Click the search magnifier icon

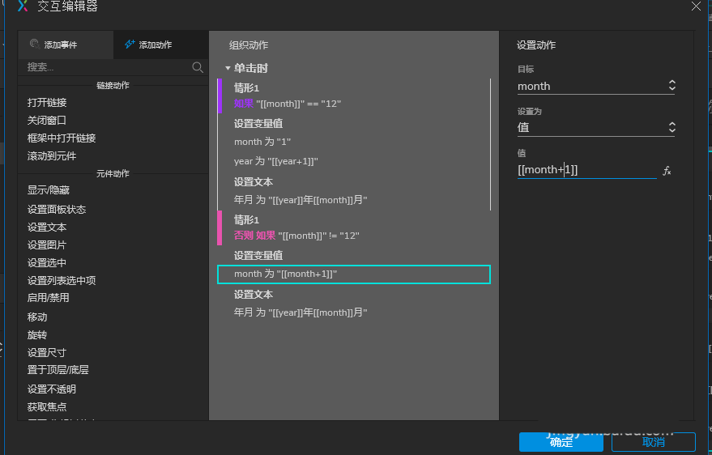[x=198, y=67]
